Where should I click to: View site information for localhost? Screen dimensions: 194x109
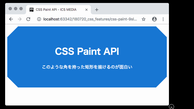click(39, 19)
